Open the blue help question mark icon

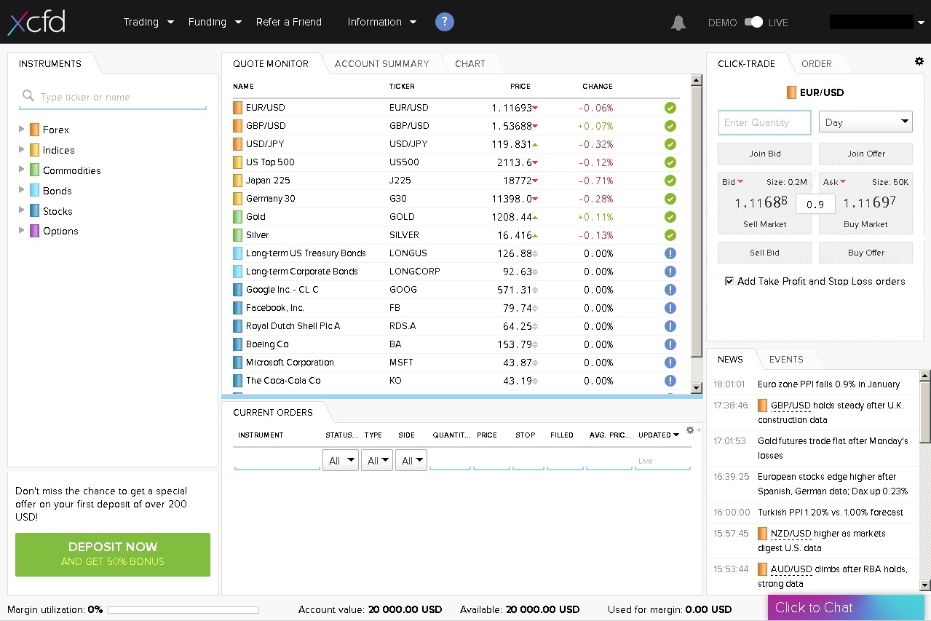point(445,22)
